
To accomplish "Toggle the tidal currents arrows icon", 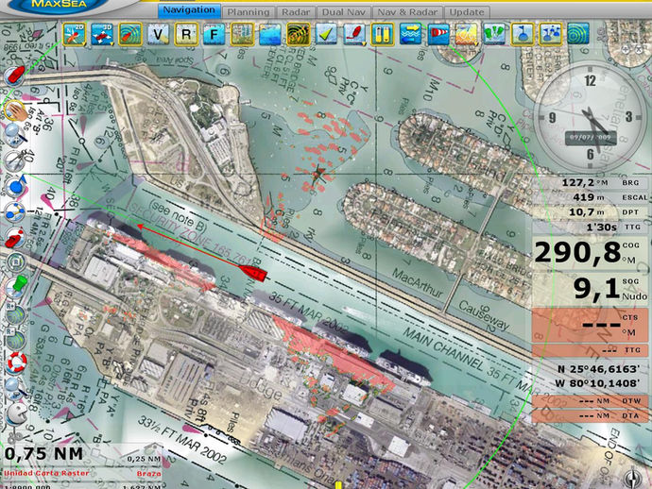I will tap(410, 34).
